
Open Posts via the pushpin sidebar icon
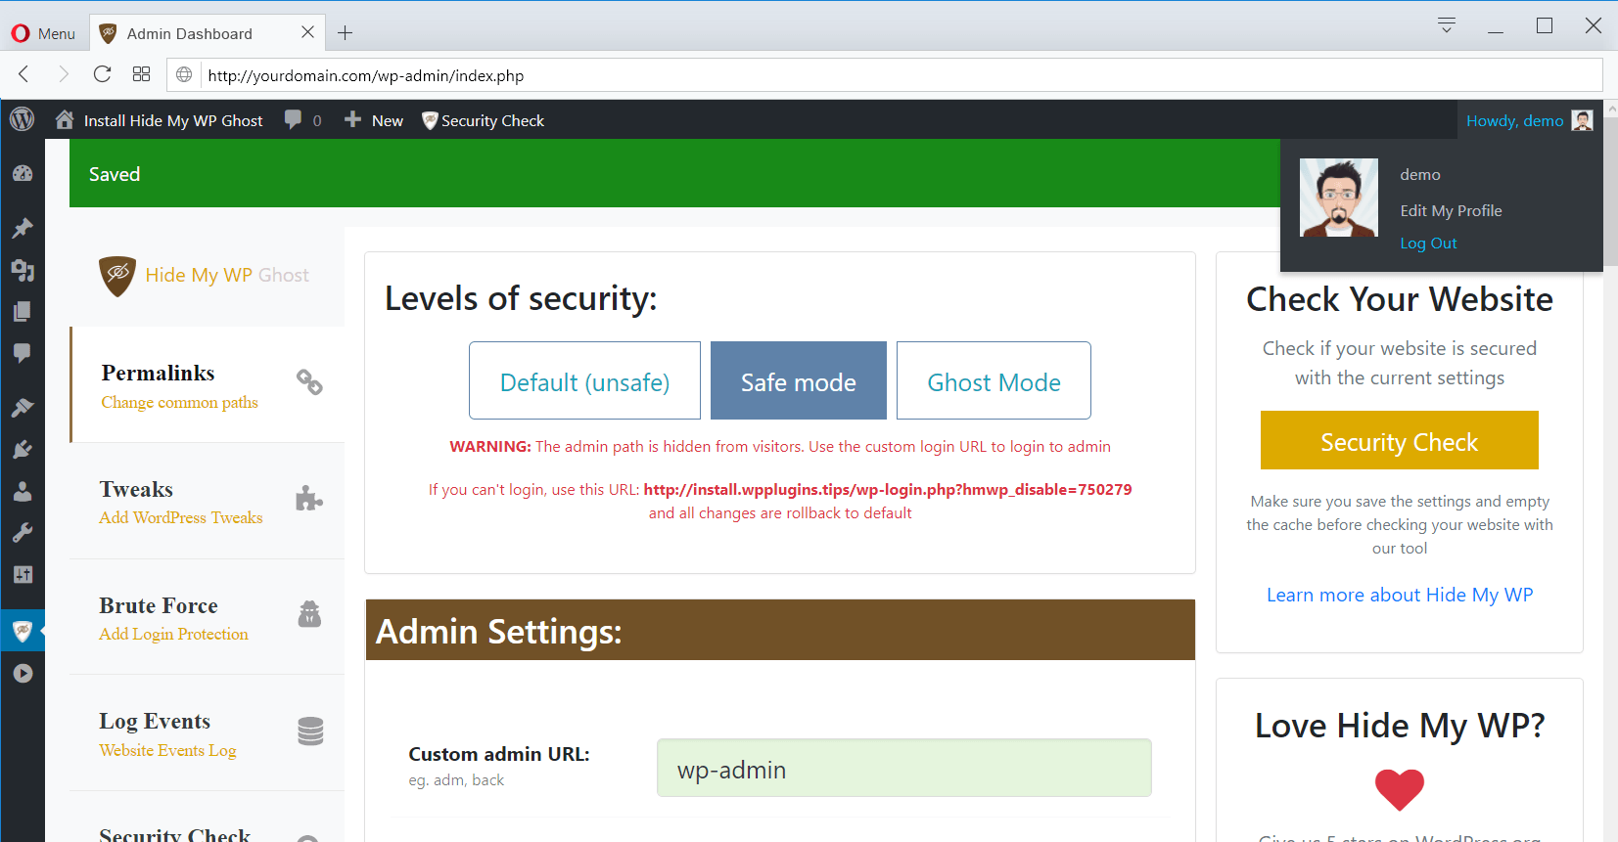click(x=23, y=228)
